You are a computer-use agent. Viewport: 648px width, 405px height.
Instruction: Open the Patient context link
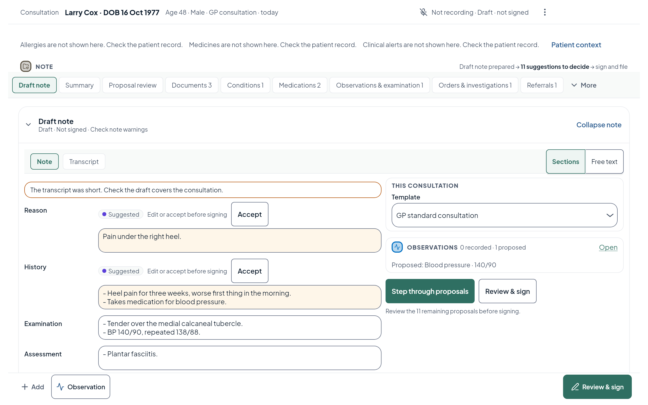(x=576, y=45)
